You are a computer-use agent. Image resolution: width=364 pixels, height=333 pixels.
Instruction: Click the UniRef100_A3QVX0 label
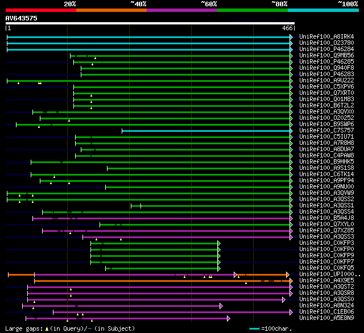pos(326,112)
